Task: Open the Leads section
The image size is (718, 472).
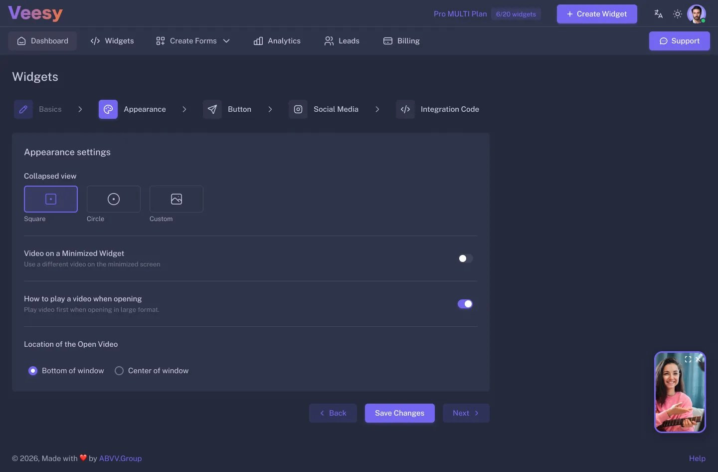Action: (342, 41)
